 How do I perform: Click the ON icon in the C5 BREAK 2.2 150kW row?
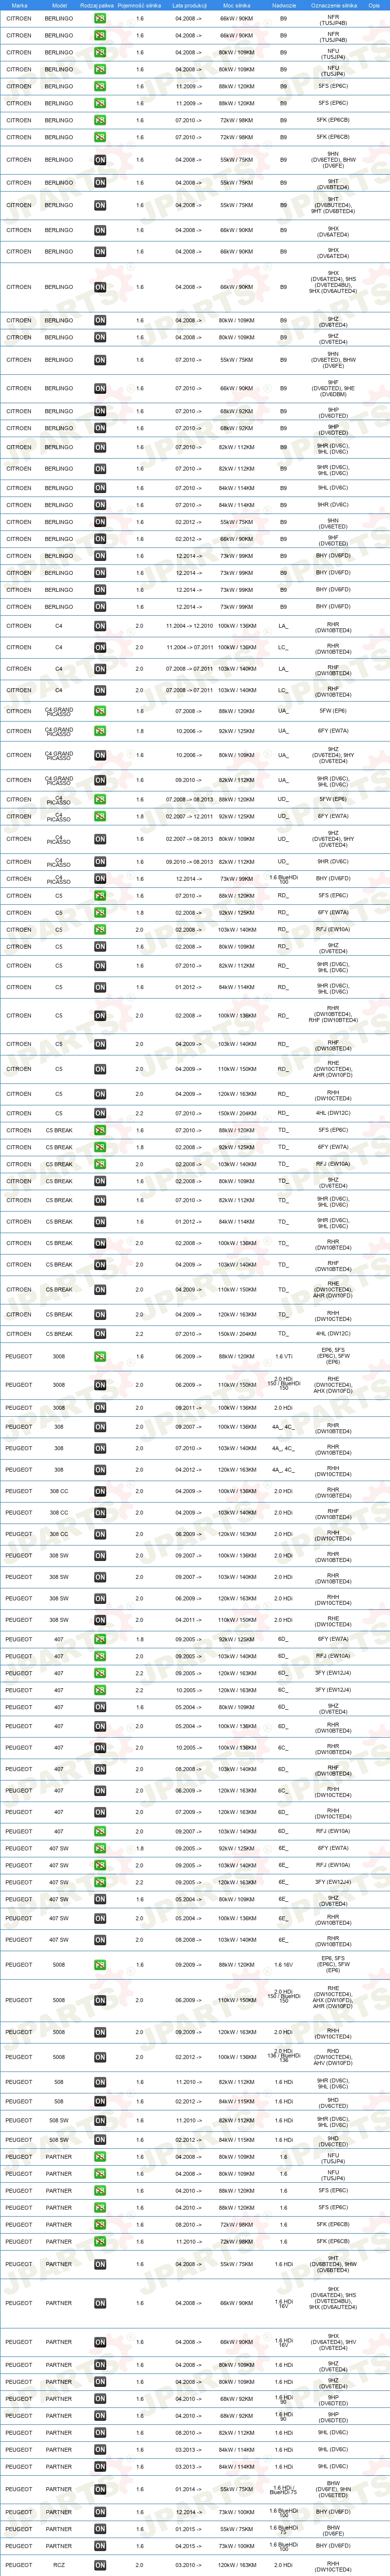coord(100,1334)
